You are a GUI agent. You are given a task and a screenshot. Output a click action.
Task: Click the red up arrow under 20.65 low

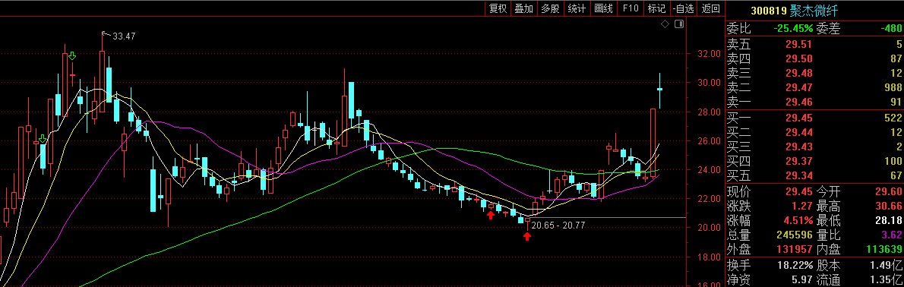[x=527, y=235]
